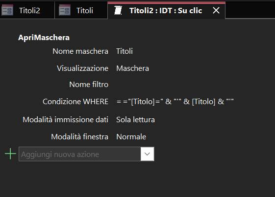Open the Modalità finestra value Normale
The width and height of the screenshot is (275, 197).
pyautogui.click(x=131, y=137)
